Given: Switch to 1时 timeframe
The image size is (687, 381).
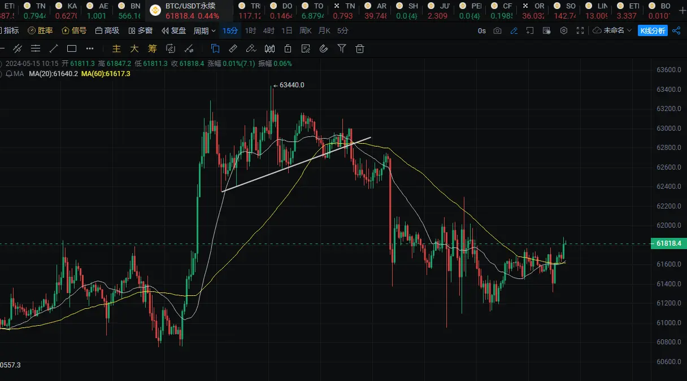Looking at the screenshot, I should click(x=250, y=30).
